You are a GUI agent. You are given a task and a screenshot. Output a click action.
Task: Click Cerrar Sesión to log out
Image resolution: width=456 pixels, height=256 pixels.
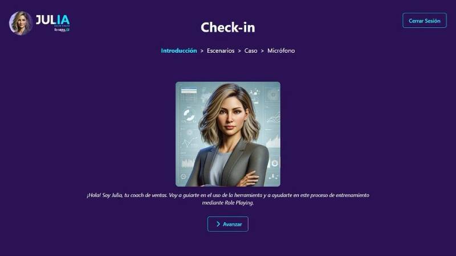[424, 20]
